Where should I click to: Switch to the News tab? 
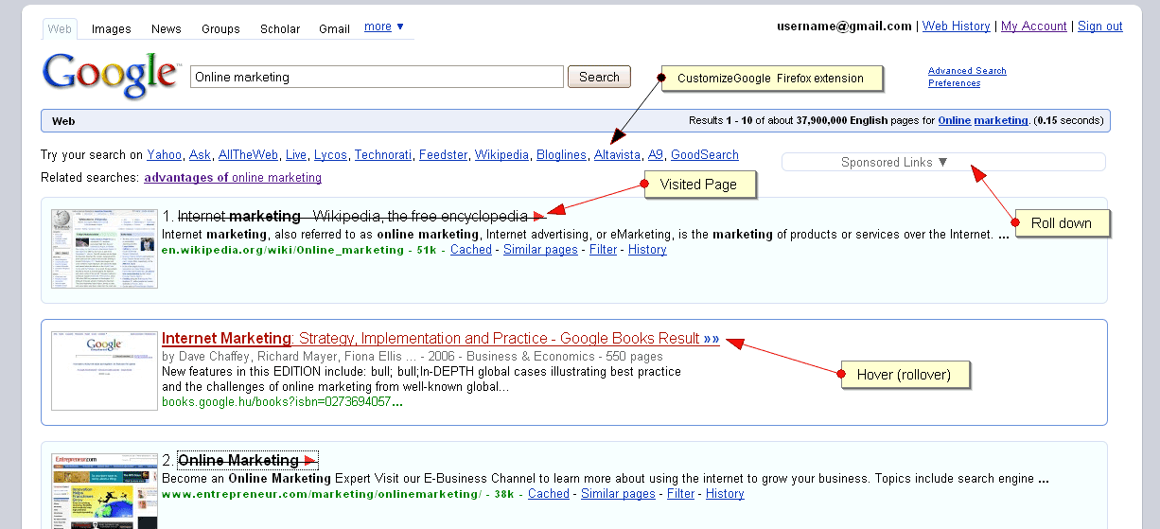click(167, 29)
